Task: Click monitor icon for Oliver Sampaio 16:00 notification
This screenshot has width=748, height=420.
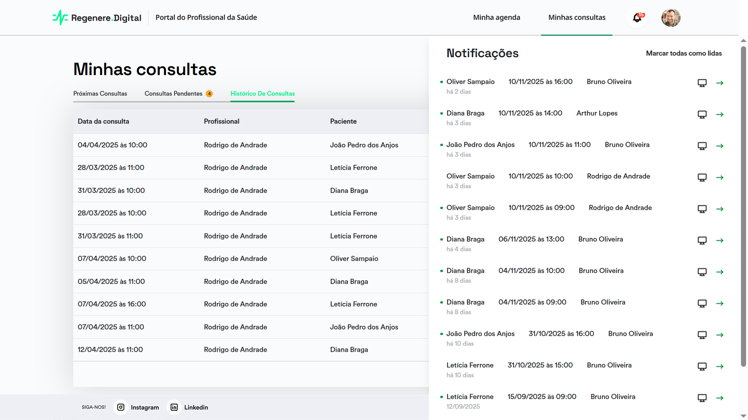Action: pyautogui.click(x=702, y=83)
